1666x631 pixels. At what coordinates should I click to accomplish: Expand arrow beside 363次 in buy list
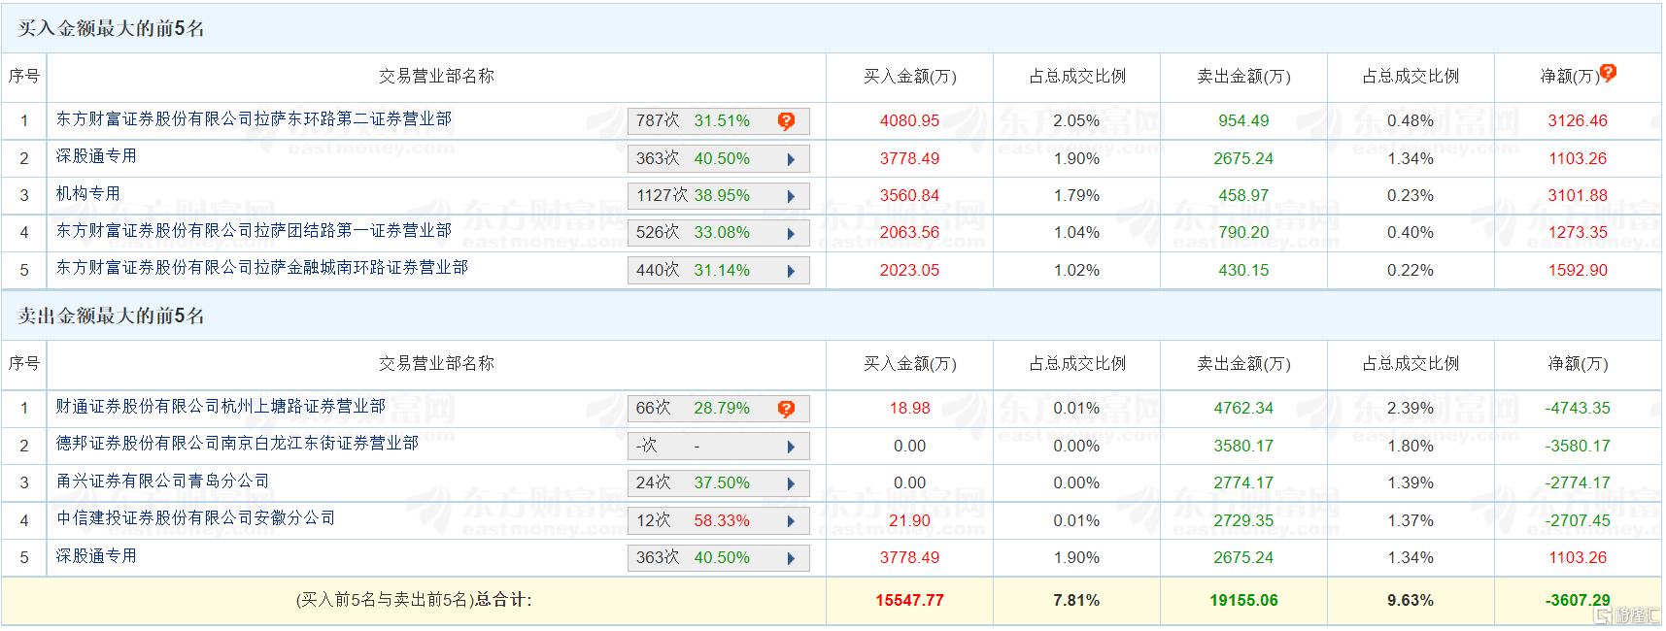coord(791,159)
